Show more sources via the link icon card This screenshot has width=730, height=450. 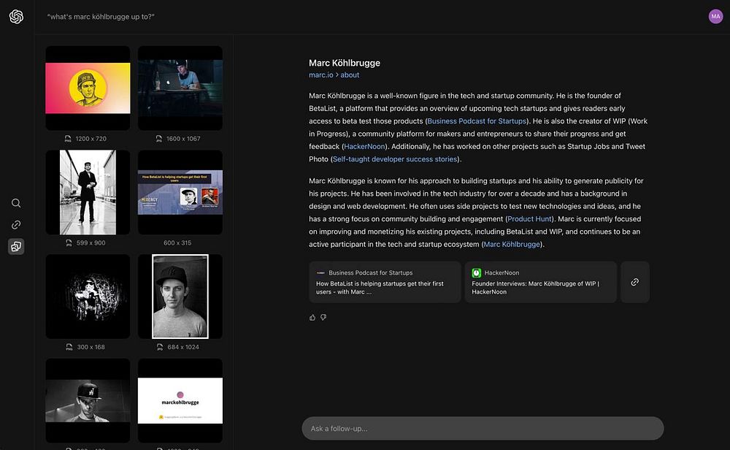[x=634, y=282]
